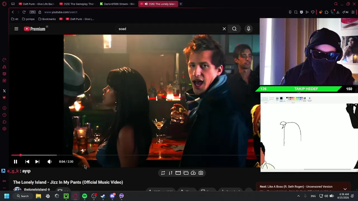Search open tabs with the magnifier
Image resolution: width=358 pixels, height=201 pixels.
[336, 4]
